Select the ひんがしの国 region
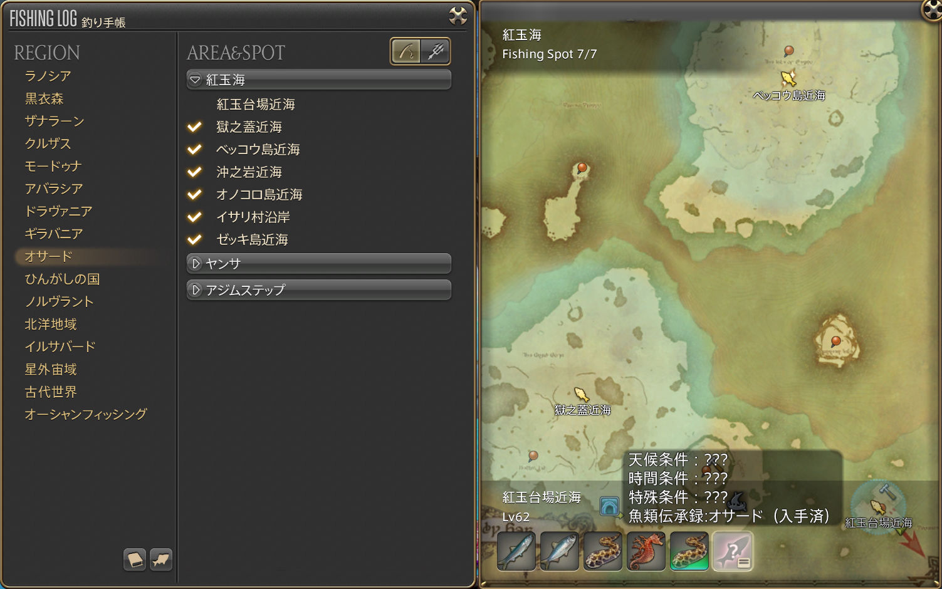 [62, 279]
